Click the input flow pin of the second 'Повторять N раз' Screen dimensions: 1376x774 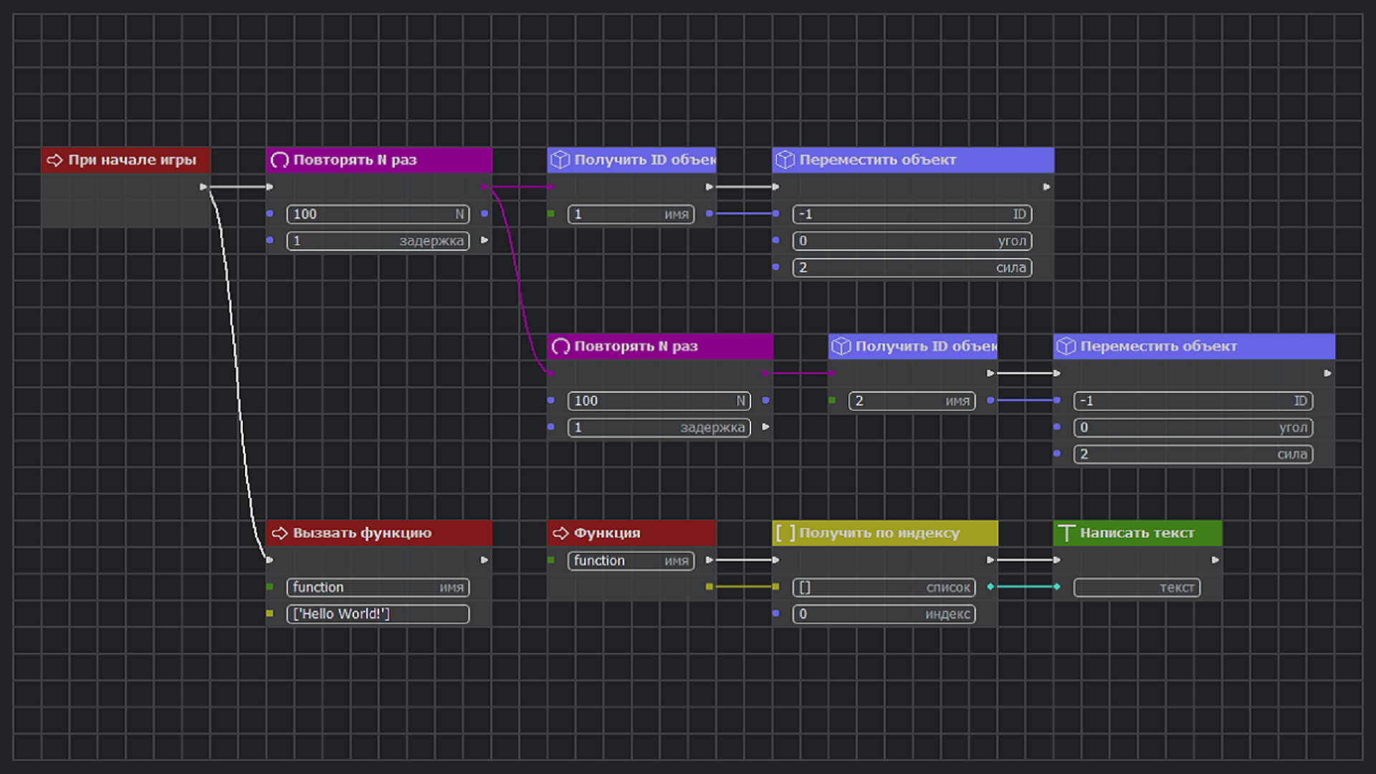[x=550, y=373]
